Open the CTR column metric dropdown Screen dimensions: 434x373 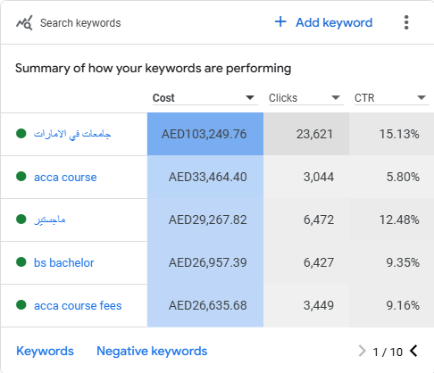click(391, 98)
